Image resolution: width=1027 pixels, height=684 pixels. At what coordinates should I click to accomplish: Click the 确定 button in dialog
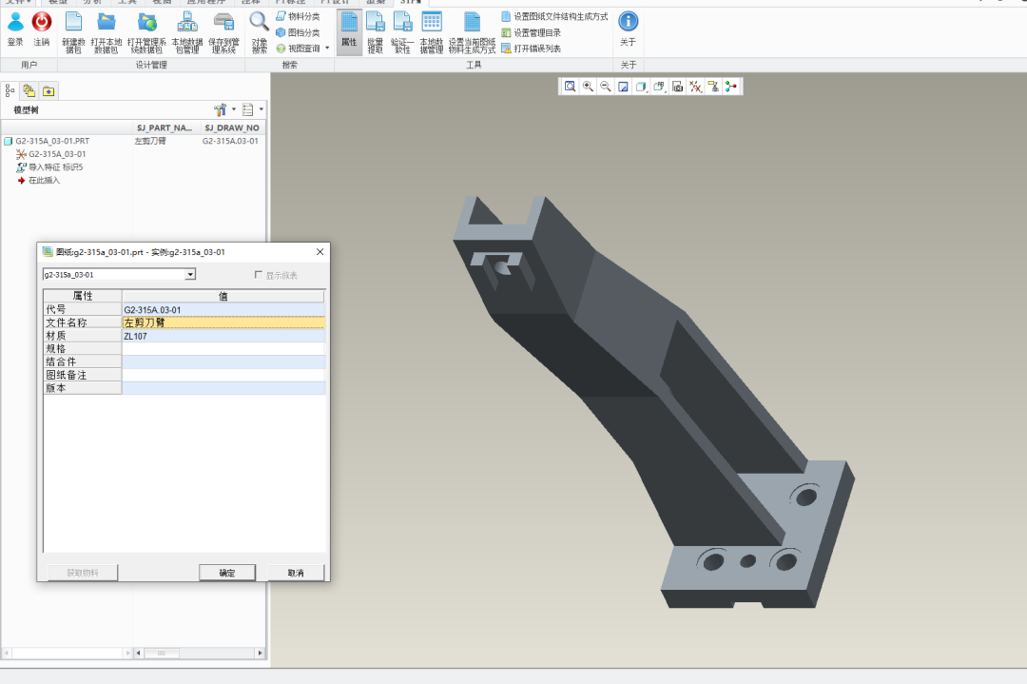click(227, 573)
